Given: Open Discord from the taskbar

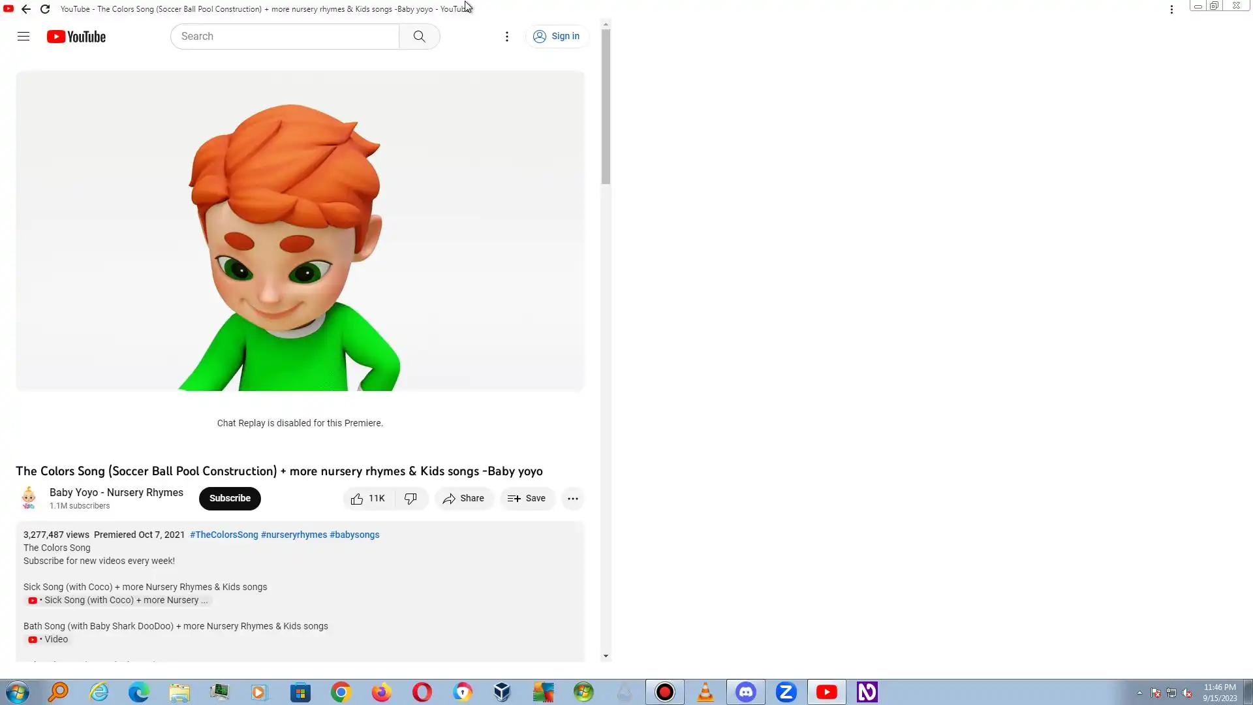Looking at the screenshot, I should point(746,692).
